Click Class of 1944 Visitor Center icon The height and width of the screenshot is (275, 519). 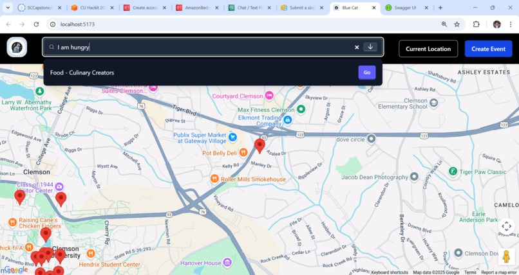coord(59,186)
